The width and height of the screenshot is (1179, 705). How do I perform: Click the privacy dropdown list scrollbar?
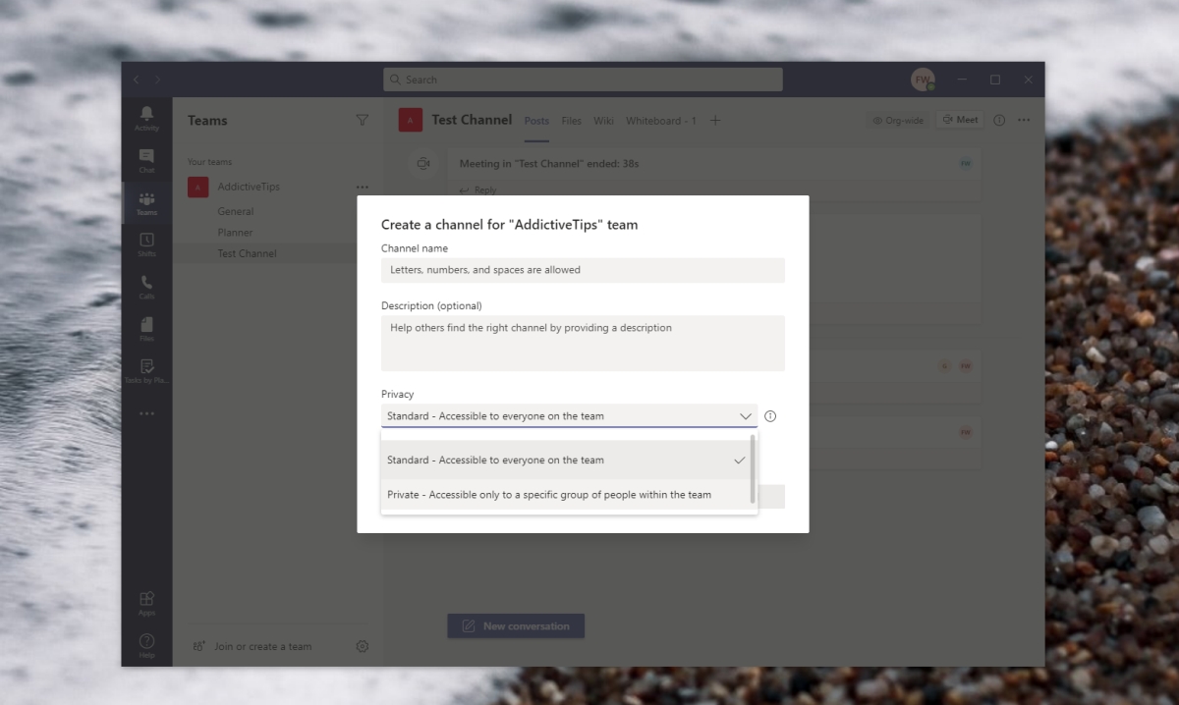tap(753, 469)
